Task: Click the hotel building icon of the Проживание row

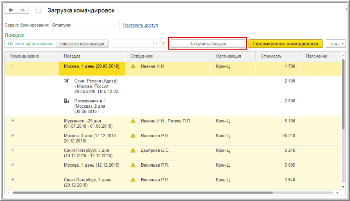Action: 66,101
